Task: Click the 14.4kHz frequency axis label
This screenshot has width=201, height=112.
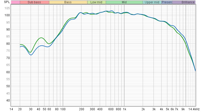Action: pos(194,109)
